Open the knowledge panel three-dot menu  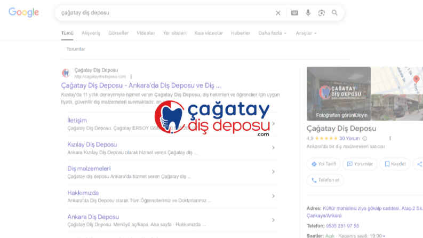pos(390,138)
